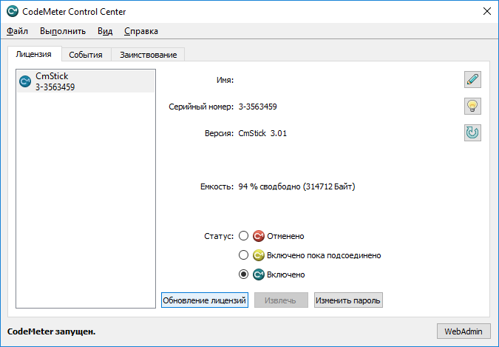Click the pencil edit name icon

coord(472,79)
